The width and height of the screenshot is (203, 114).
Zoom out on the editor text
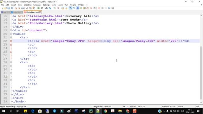pyautogui.click(x=58, y=8)
